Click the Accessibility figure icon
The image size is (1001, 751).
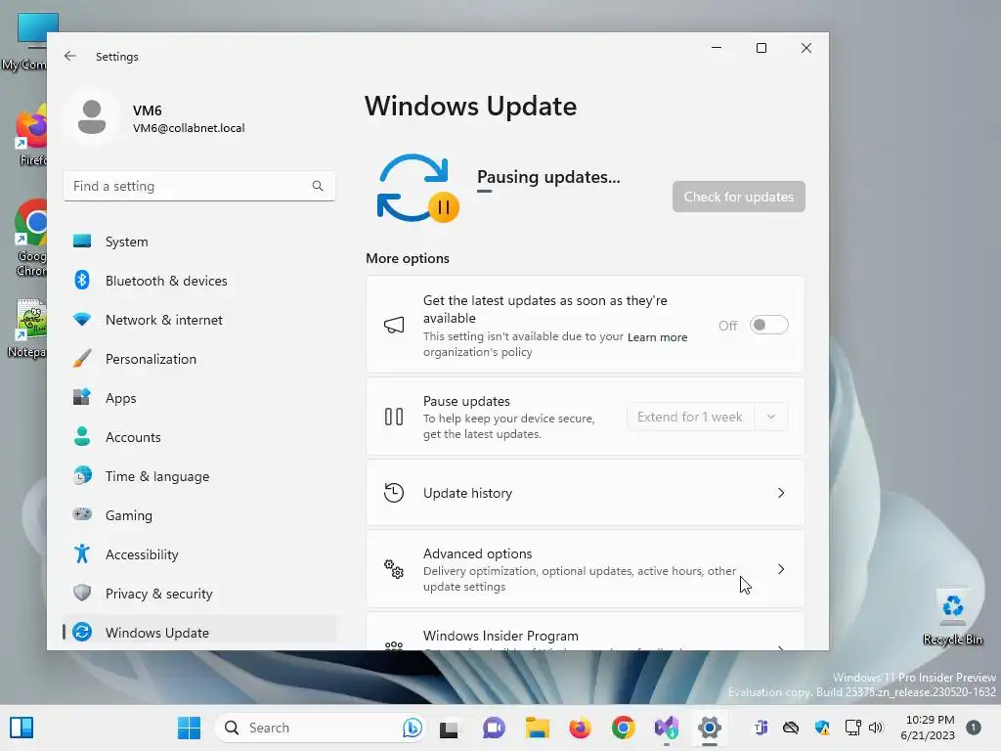tap(82, 553)
